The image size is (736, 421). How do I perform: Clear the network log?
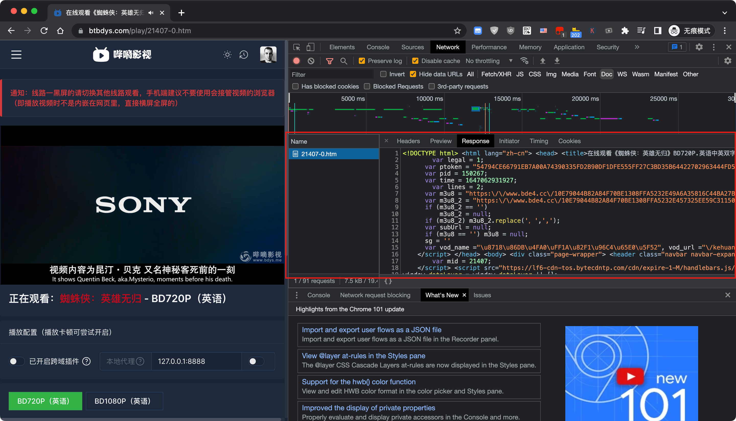pos(311,61)
